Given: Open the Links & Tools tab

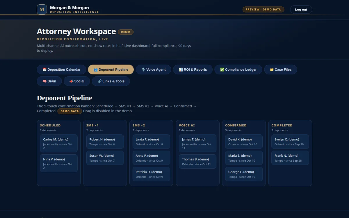Looking at the screenshot, I should pos(111,81).
